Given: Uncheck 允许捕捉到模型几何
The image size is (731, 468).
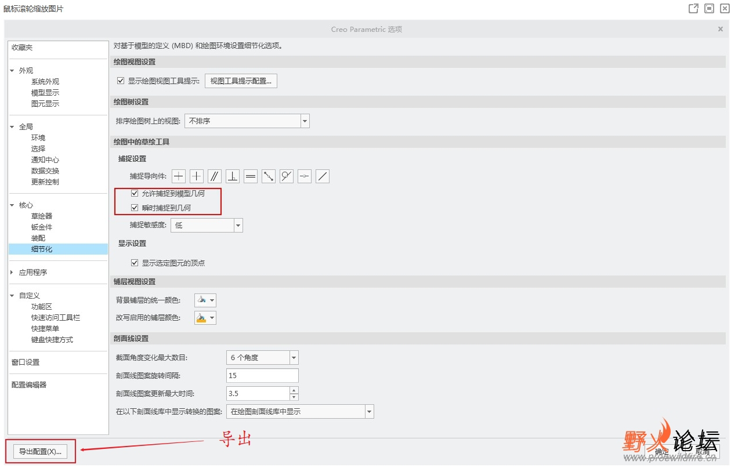Looking at the screenshot, I should pyautogui.click(x=135, y=193).
